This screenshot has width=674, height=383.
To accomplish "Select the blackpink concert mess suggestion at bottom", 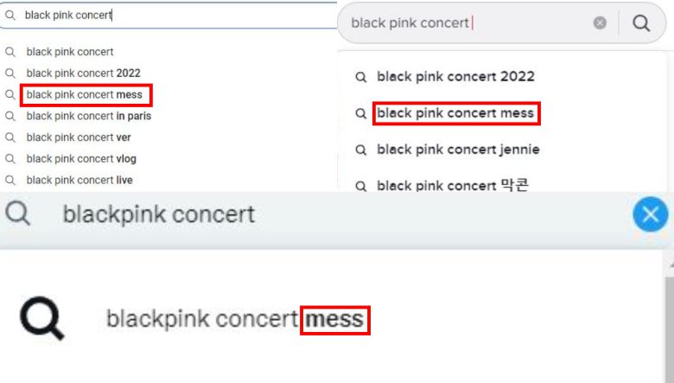I will (x=234, y=320).
